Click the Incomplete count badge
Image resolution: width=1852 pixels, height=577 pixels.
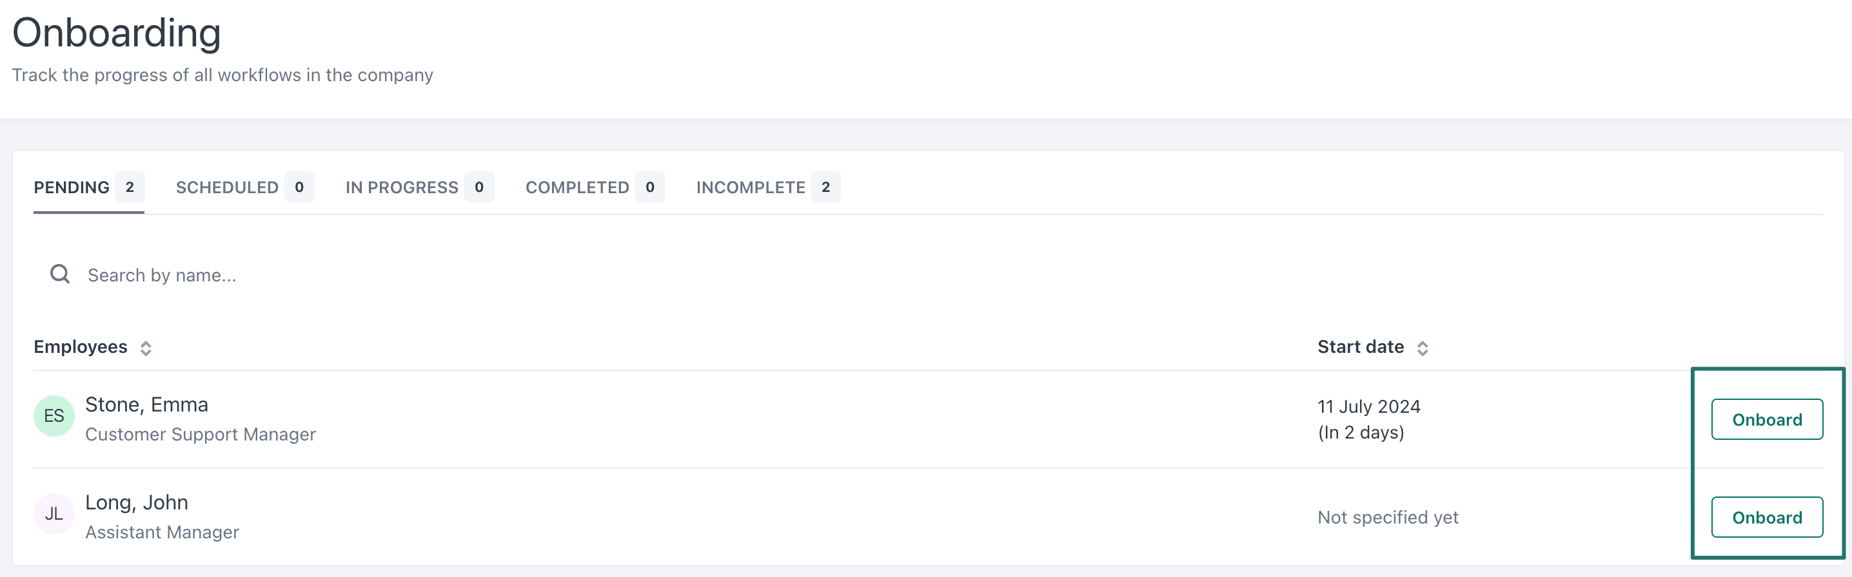pyautogui.click(x=825, y=187)
